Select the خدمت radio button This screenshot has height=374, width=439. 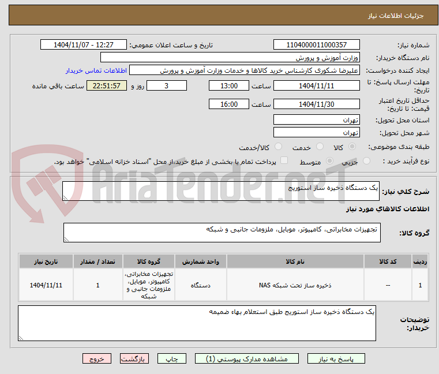point(320,147)
